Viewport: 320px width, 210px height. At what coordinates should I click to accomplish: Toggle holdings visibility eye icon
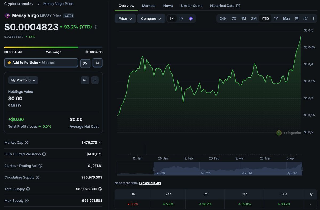85,80
